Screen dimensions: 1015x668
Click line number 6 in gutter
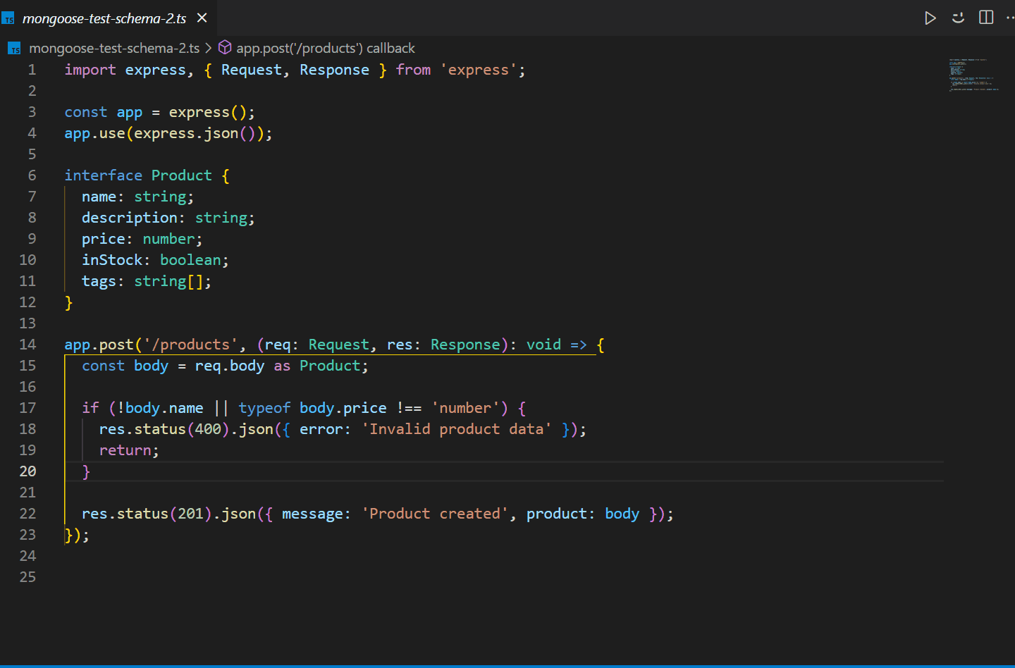(x=32, y=175)
